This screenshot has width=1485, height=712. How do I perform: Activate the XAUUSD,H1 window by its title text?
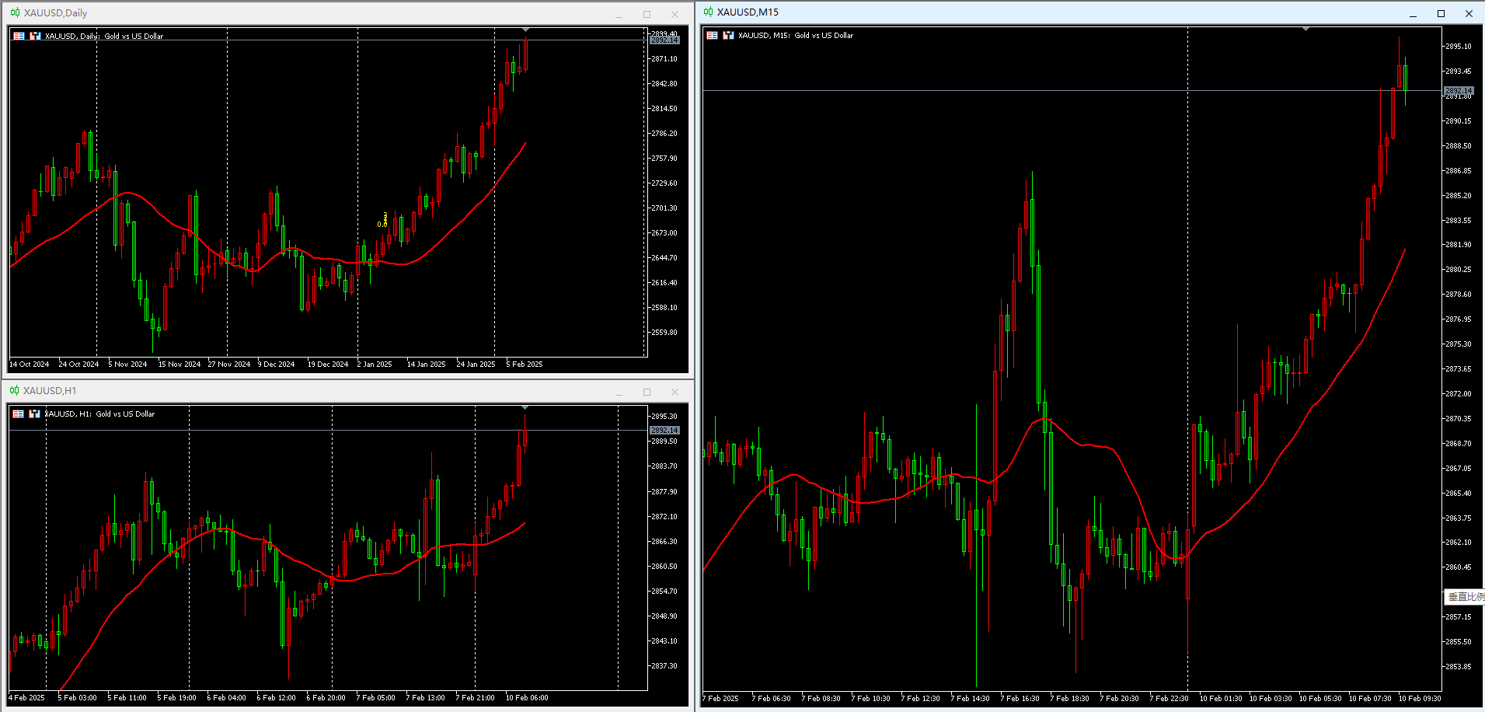coord(50,390)
